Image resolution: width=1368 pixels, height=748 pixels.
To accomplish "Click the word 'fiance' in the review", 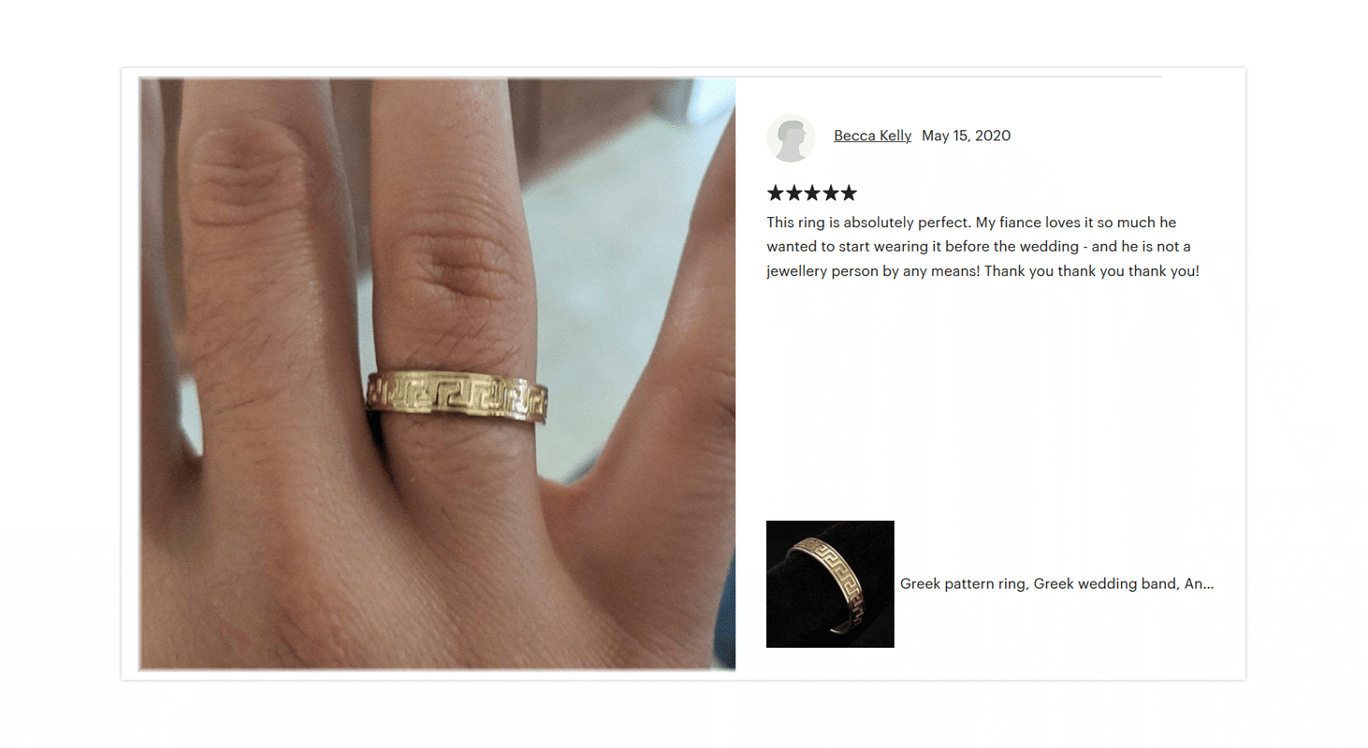I will coord(1023,223).
